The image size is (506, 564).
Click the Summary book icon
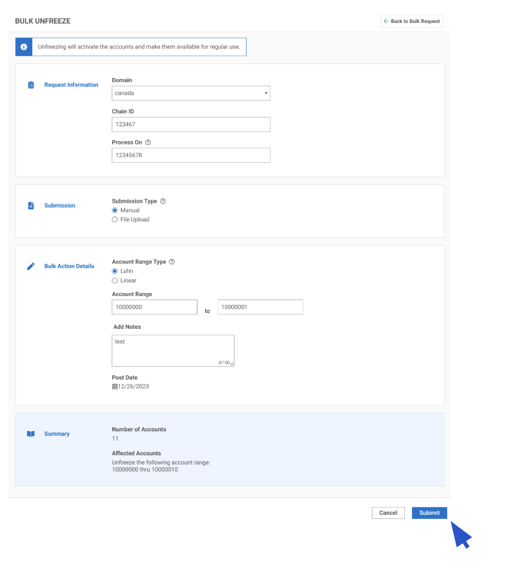(31, 434)
